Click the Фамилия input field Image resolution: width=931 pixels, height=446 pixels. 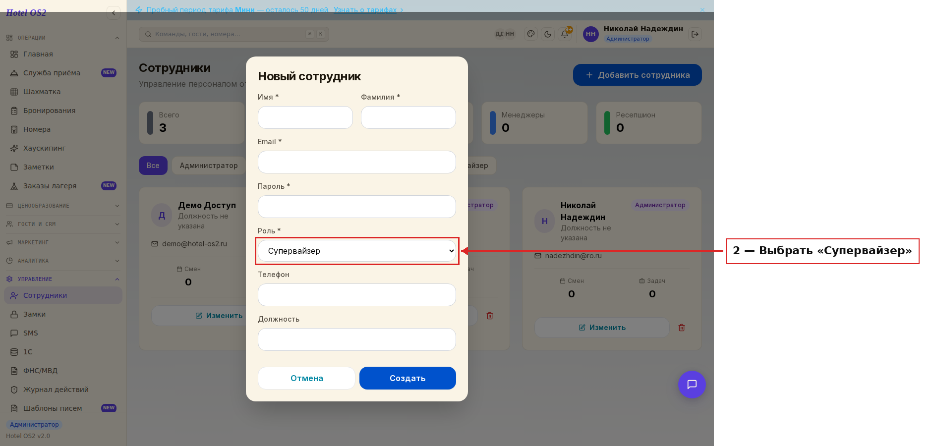tap(408, 117)
